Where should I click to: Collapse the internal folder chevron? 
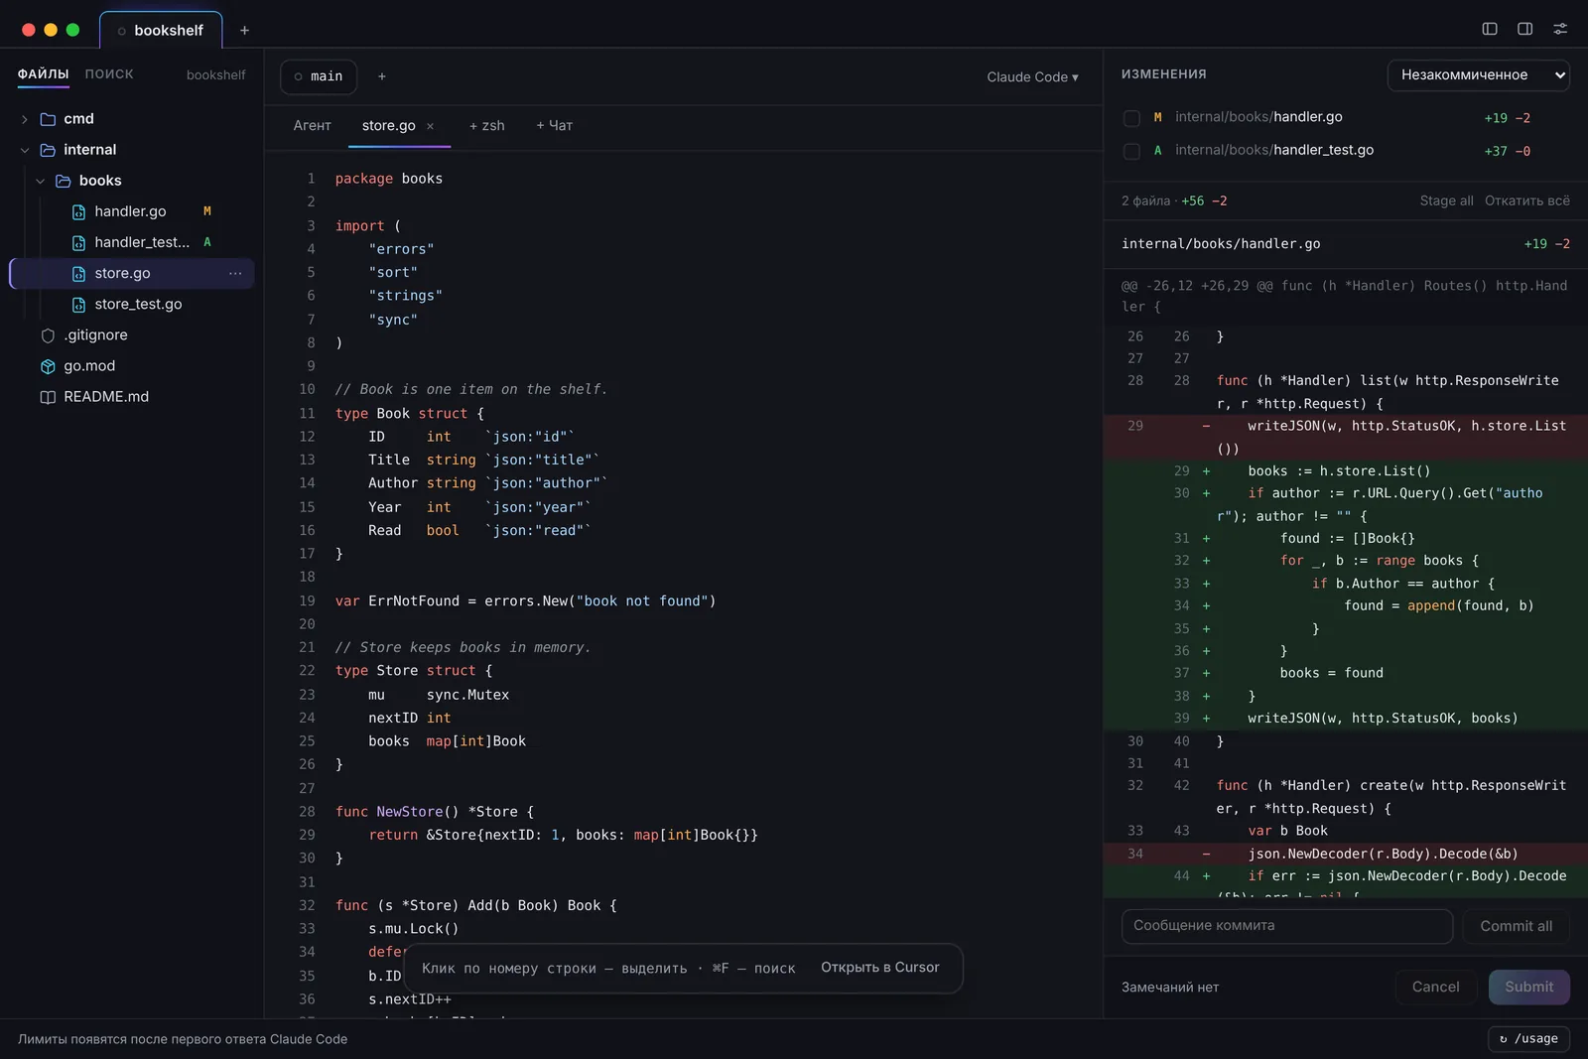click(x=25, y=150)
